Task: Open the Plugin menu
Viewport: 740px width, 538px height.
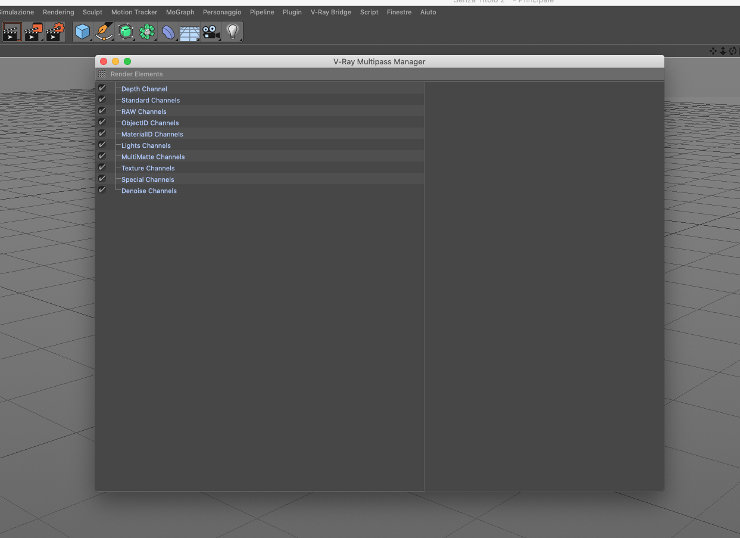Action: point(292,12)
